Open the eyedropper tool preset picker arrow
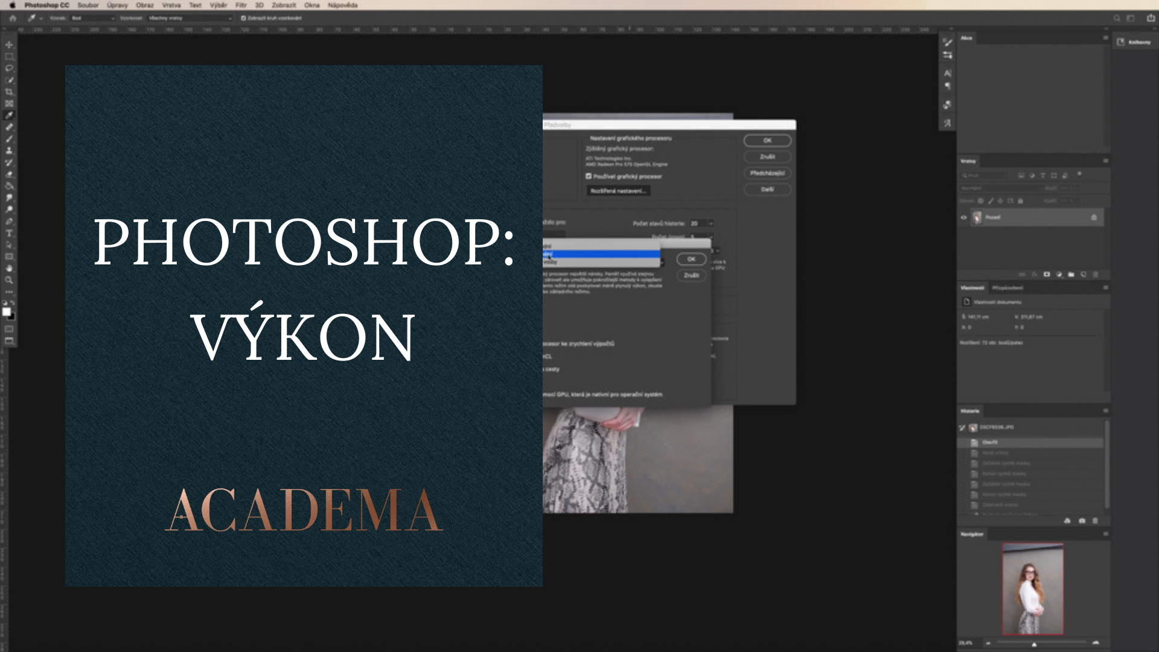Screen dimensions: 1159x652 pyautogui.click(x=41, y=18)
